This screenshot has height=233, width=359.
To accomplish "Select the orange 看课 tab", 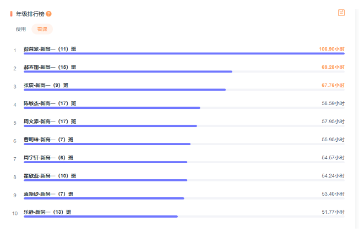I will click(42, 29).
